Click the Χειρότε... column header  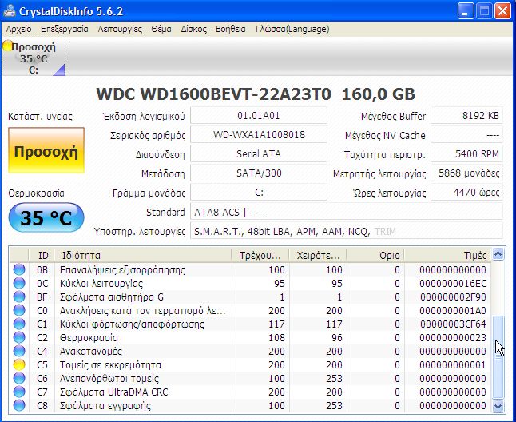pos(318,255)
